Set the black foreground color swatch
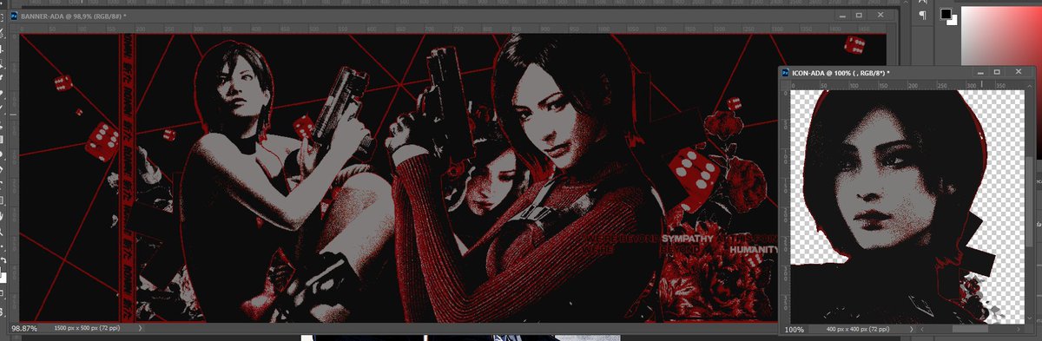Viewport: 1042px width, 341px height. click(946, 13)
